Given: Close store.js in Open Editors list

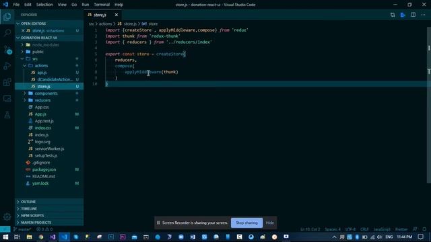Looking at the screenshot, I should [x=23, y=31].
